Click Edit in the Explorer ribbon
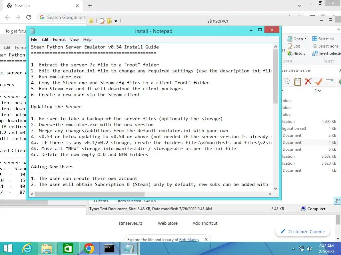Screen dimensions: 341x255 pos(294,46)
